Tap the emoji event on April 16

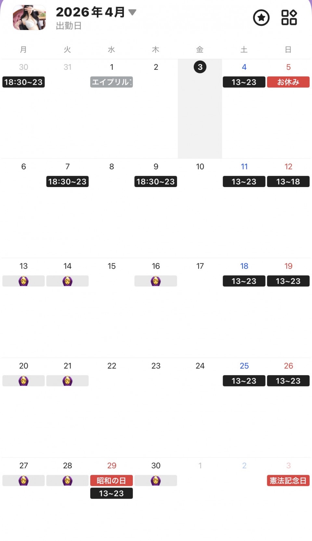point(156,281)
